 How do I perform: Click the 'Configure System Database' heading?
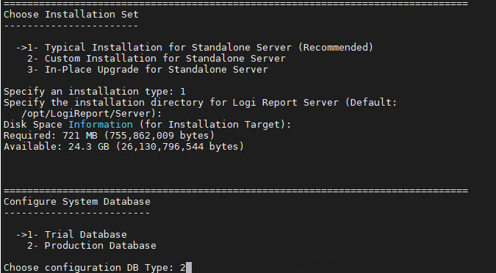(x=77, y=202)
